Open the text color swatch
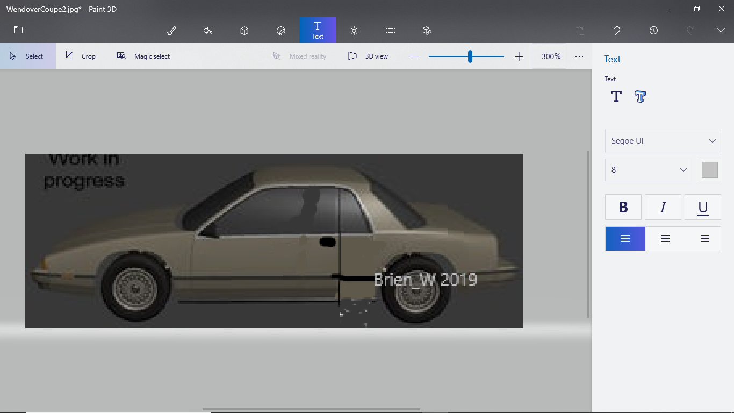This screenshot has height=413, width=734. coord(709,170)
